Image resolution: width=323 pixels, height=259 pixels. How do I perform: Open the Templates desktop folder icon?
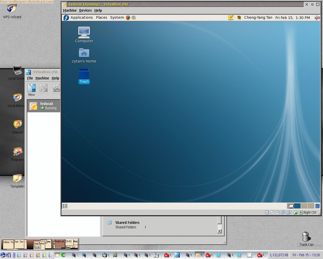(x=17, y=181)
